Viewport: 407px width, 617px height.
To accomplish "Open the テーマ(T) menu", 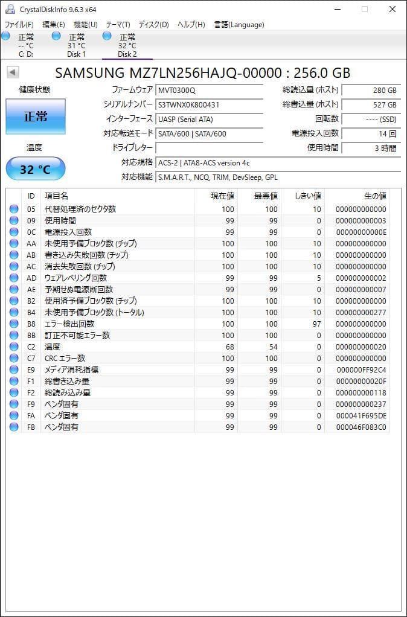I will pos(118,24).
